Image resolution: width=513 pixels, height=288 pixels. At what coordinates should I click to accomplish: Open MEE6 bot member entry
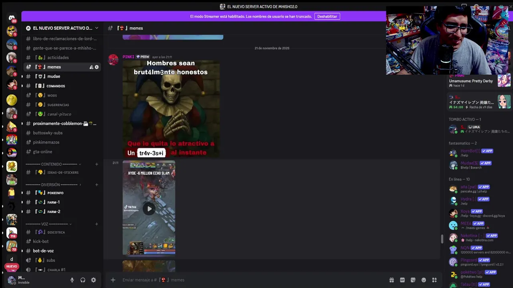(479, 225)
